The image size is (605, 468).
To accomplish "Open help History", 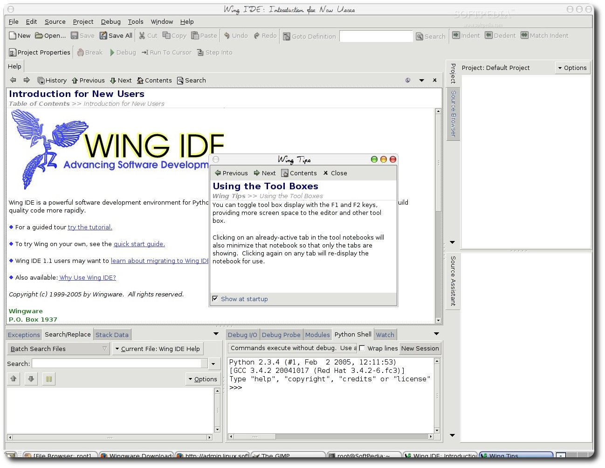I will 52,81.
